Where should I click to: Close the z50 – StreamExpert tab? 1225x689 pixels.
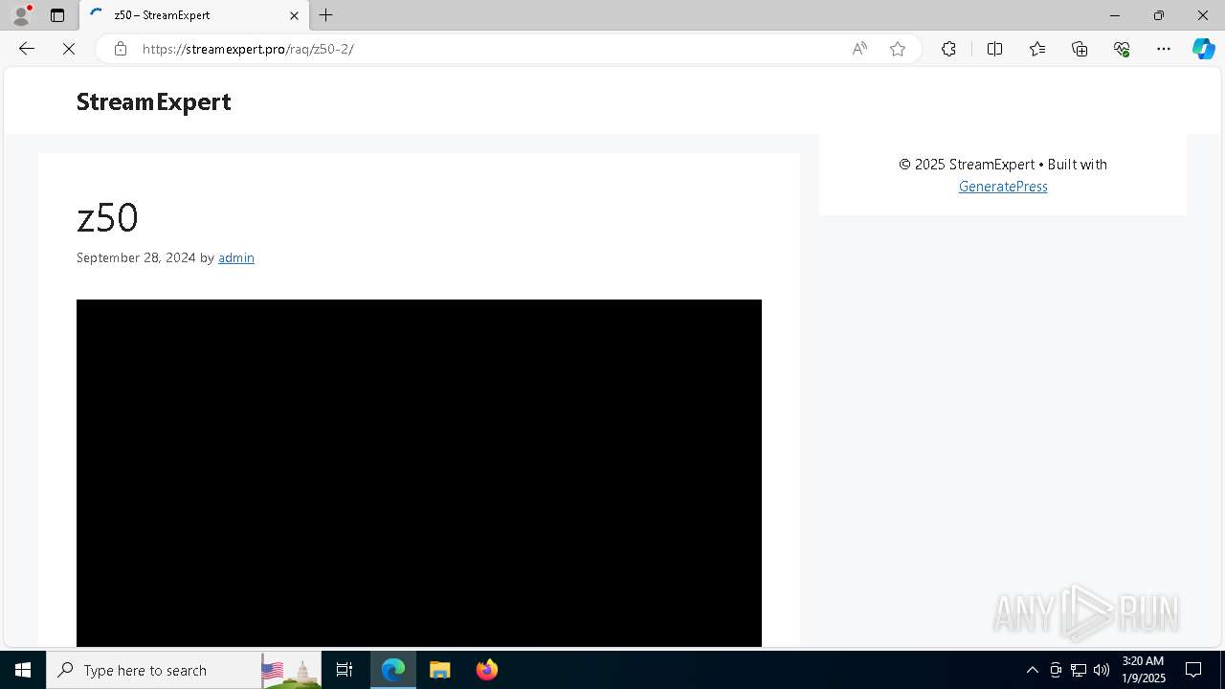[x=294, y=15]
